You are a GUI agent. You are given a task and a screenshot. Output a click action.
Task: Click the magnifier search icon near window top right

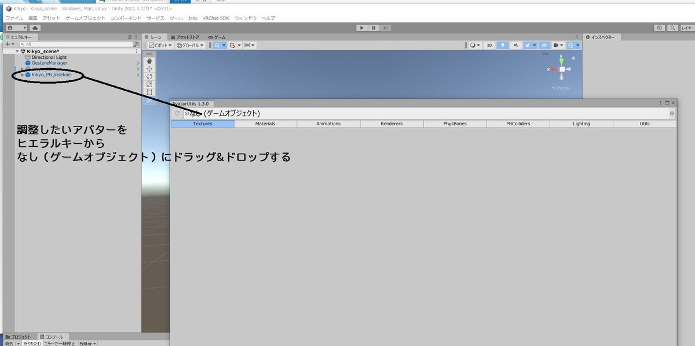pos(672,28)
